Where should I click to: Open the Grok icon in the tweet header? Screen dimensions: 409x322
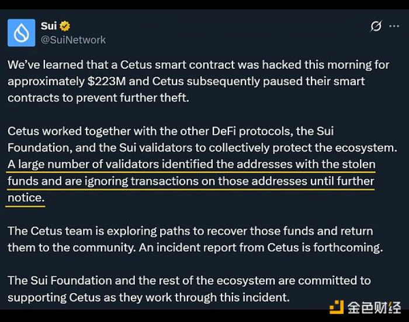tap(376, 26)
